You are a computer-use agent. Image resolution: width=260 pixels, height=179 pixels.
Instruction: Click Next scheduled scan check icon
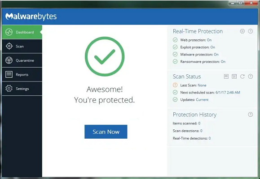(x=175, y=92)
